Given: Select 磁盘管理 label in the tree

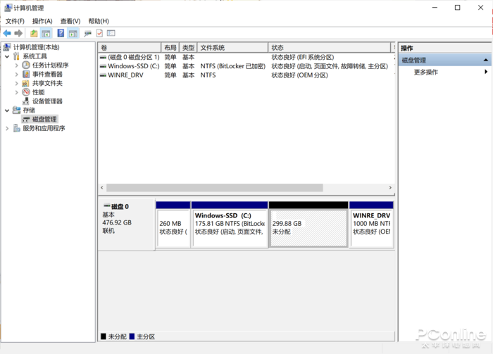Looking at the screenshot, I should coord(44,119).
